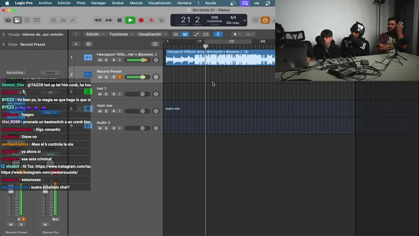Viewport: 419px width, 236px height.
Task: Expand the Pista Record Preset section
Action: coord(4,44)
